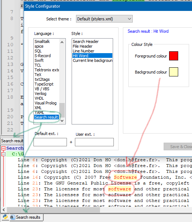192x222 pixels.
Task: Select SQL in Language list
Action: point(38,51)
